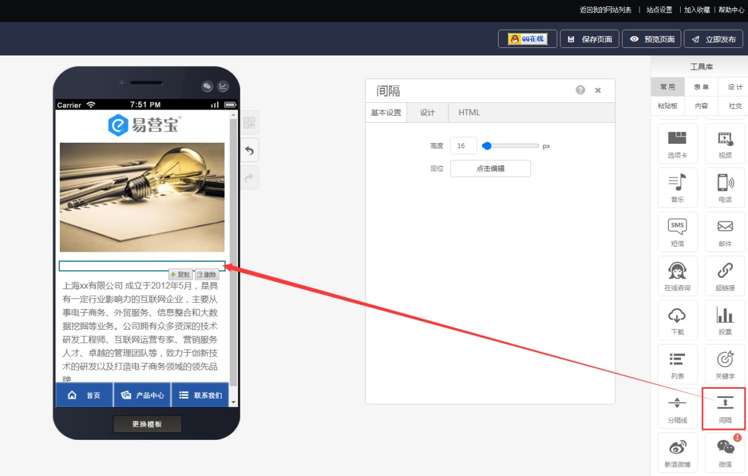Viewport: 748px width, 476px height.
Task: Add the 邮件 email widget
Action: coord(725,231)
